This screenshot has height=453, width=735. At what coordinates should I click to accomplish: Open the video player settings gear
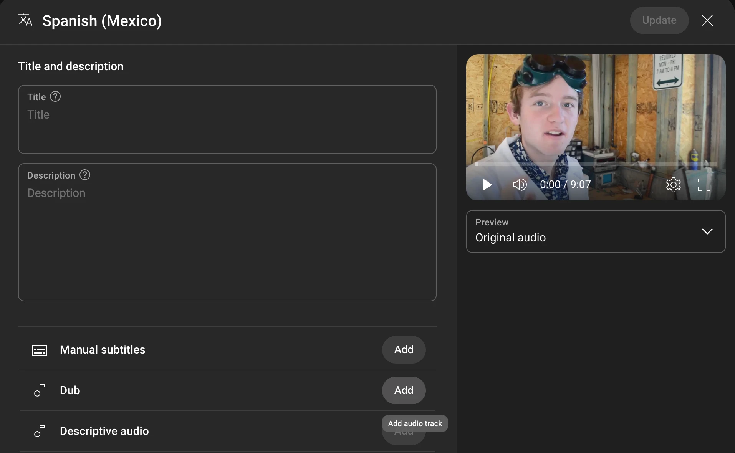click(674, 185)
